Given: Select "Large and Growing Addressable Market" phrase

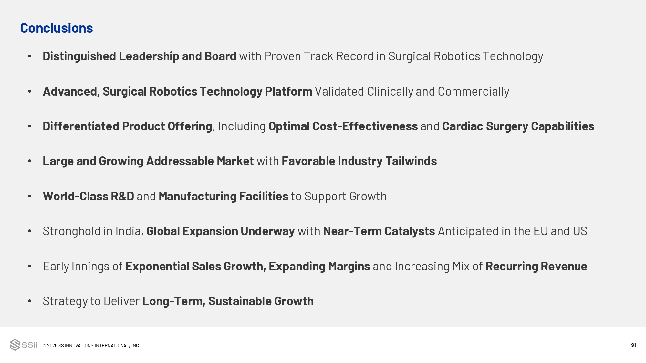Looking at the screenshot, I should click(x=148, y=161).
